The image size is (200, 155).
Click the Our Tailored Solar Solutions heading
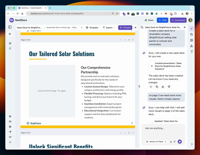[x=62, y=54]
